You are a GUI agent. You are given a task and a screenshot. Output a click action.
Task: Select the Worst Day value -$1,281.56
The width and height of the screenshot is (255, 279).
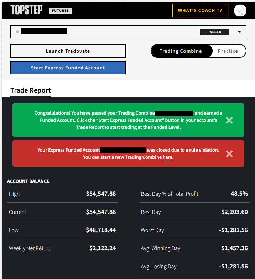pos(234,230)
